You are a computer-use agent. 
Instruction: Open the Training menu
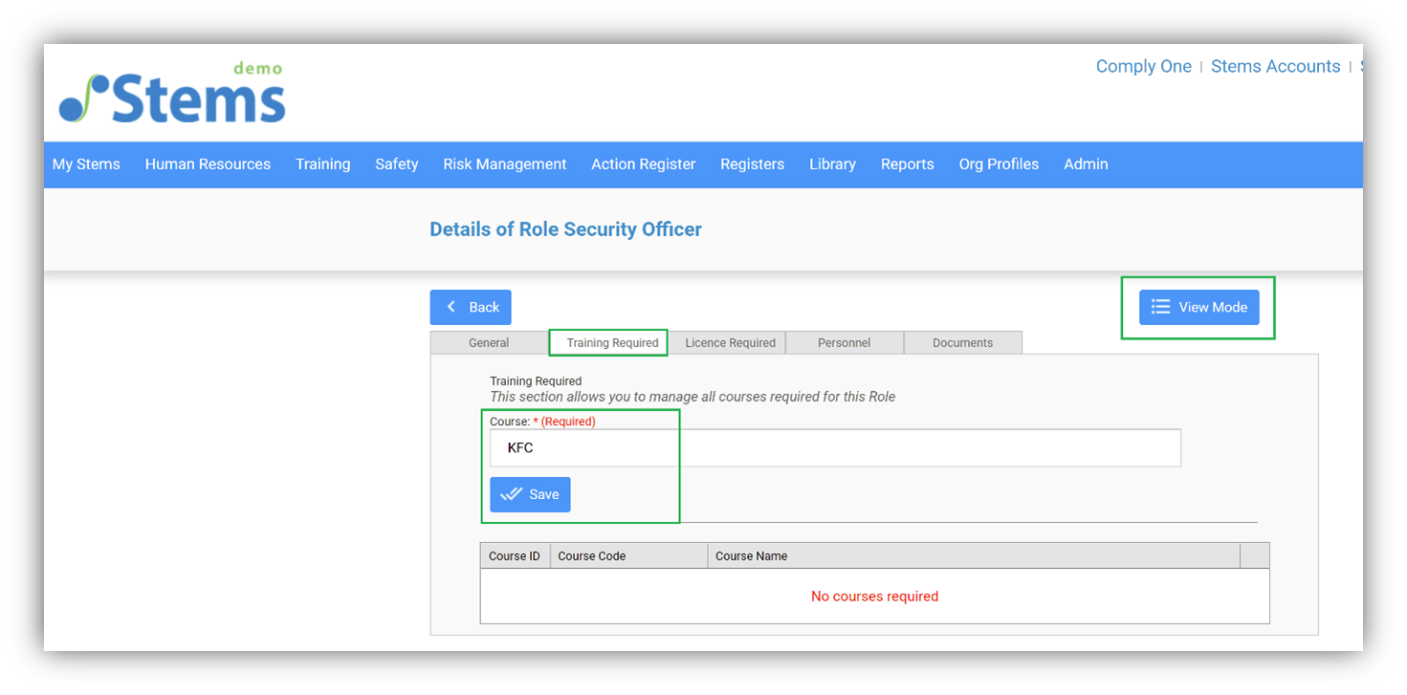pyautogui.click(x=322, y=164)
